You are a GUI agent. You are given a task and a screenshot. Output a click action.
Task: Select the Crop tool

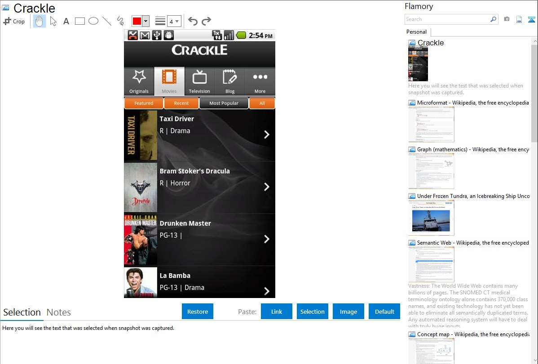click(14, 21)
